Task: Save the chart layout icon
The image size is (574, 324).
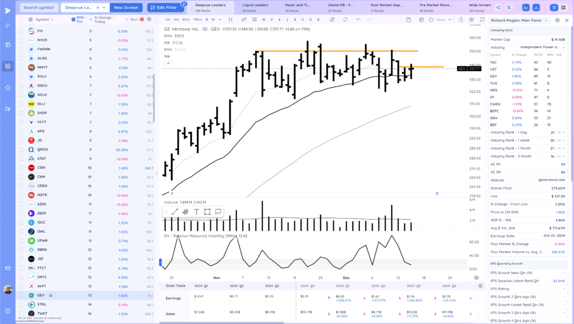Action: [x=409, y=20]
